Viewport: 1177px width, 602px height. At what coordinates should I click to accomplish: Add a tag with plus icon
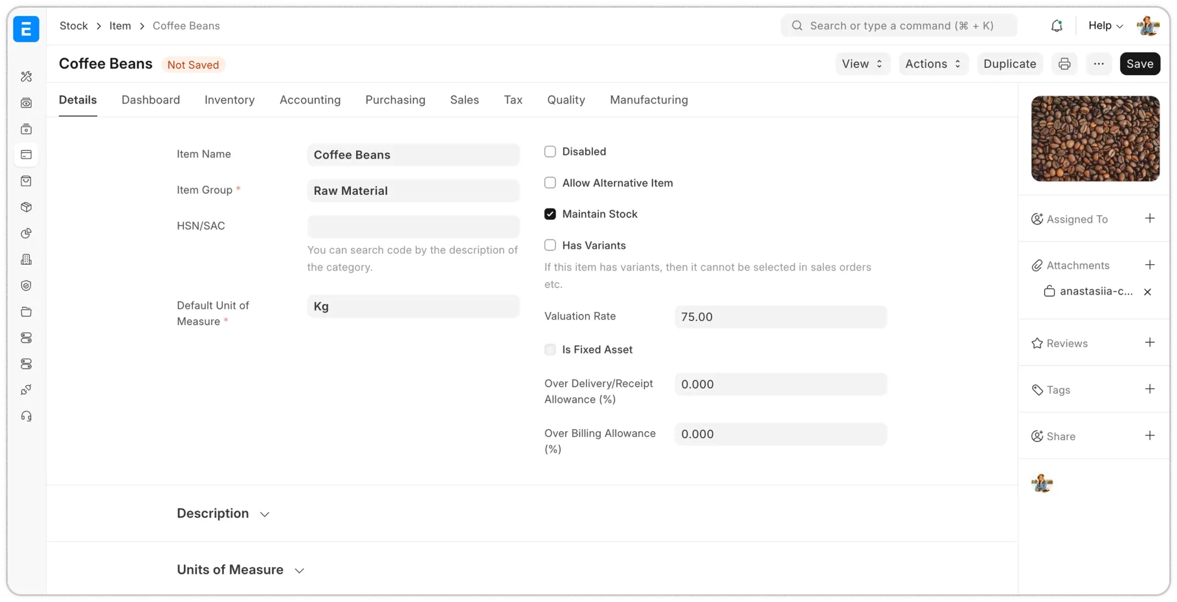pyautogui.click(x=1150, y=389)
